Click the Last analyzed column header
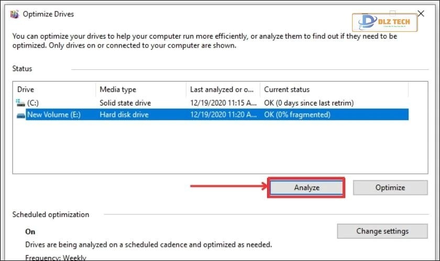 point(223,90)
